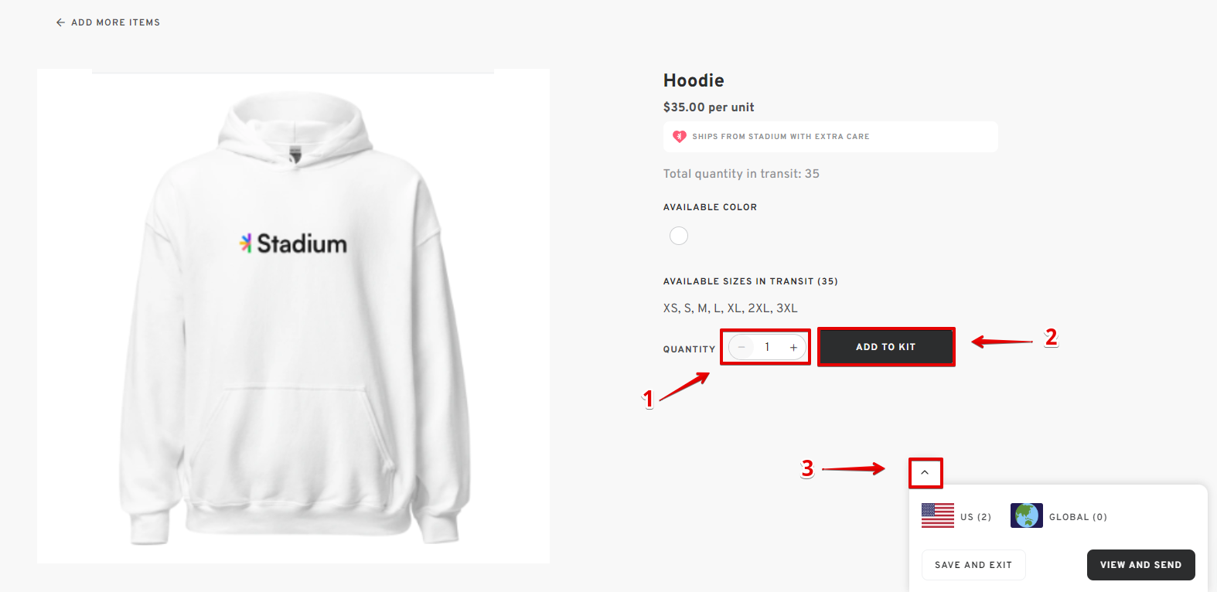The width and height of the screenshot is (1217, 592).
Task: Click the Ships from Stadium banner text
Action: [x=780, y=137]
